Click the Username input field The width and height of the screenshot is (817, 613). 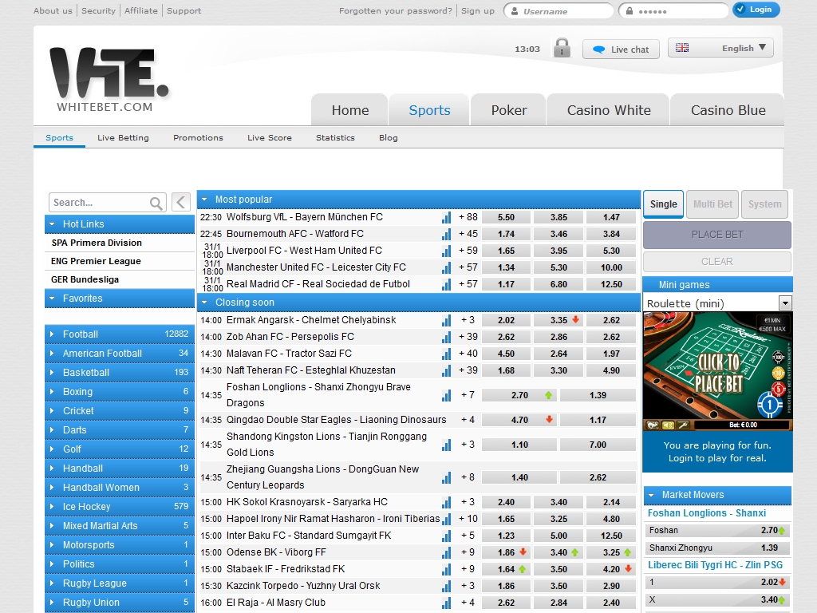click(562, 11)
